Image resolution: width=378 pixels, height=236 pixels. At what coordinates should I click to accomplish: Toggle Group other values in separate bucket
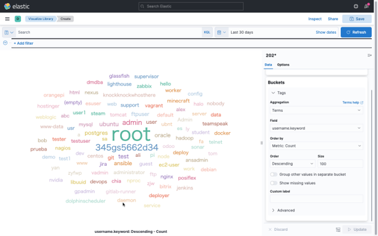(274, 174)
